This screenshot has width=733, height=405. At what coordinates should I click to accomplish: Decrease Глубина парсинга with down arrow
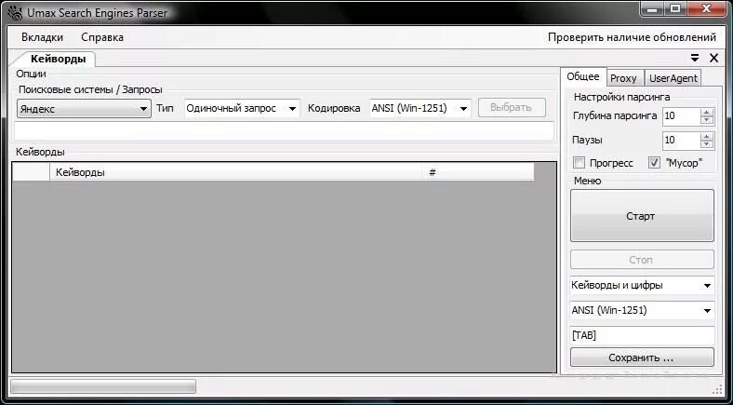707,120
